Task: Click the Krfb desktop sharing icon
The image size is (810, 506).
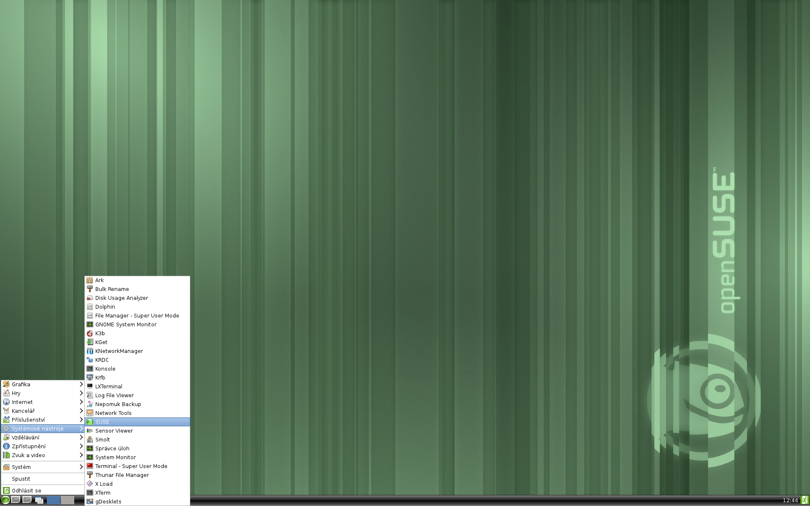Action: [89, 377]
